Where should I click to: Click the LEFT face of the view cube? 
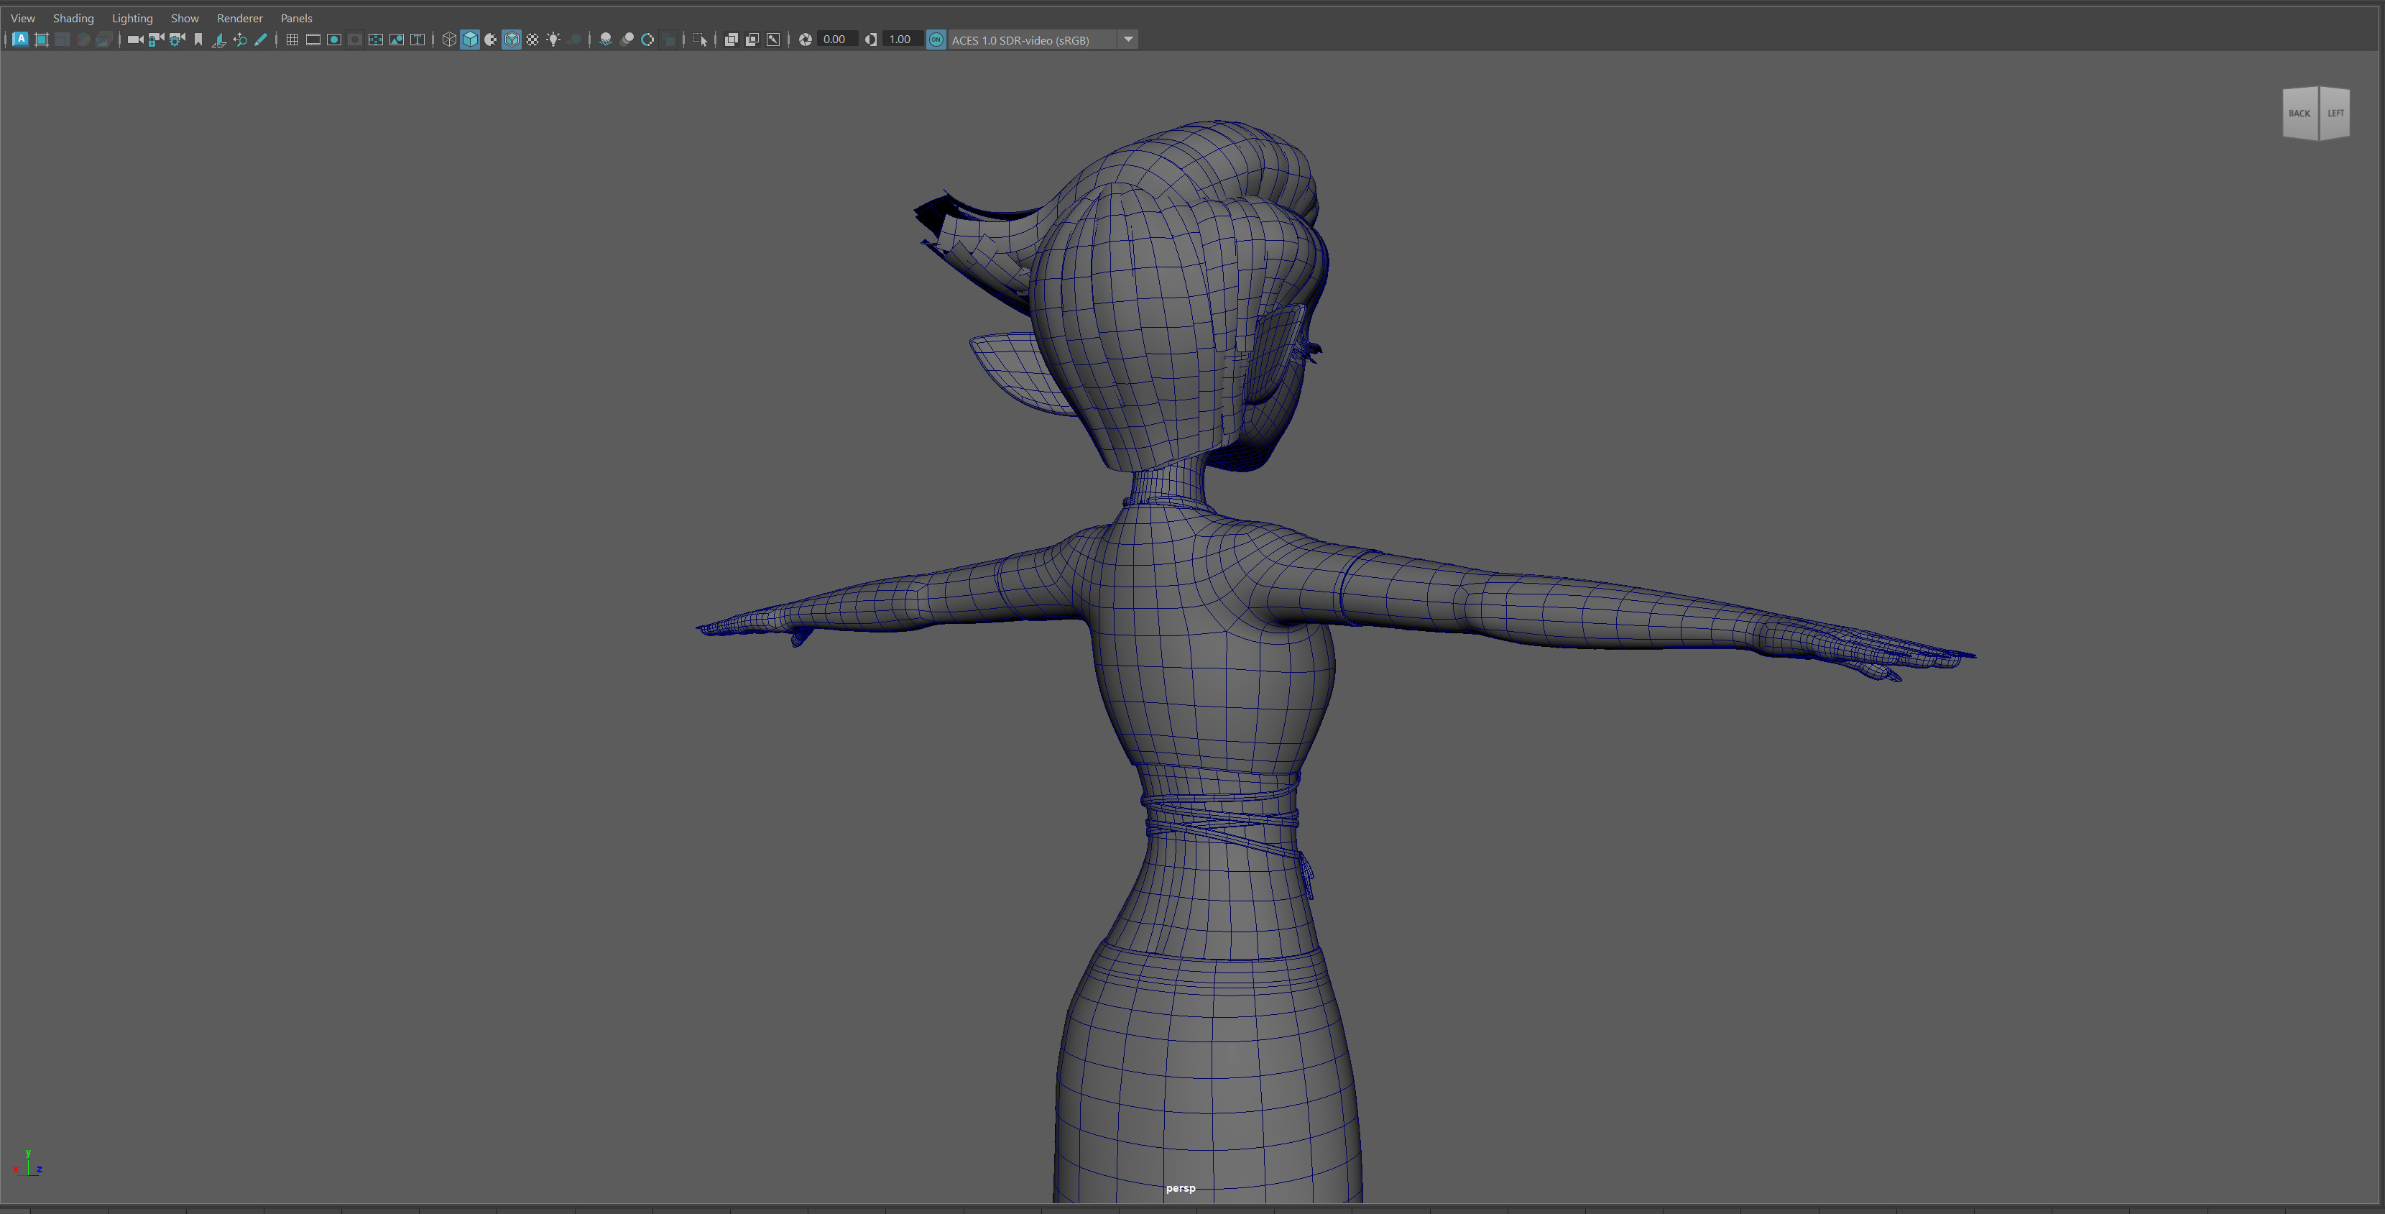pos(2335,113)
